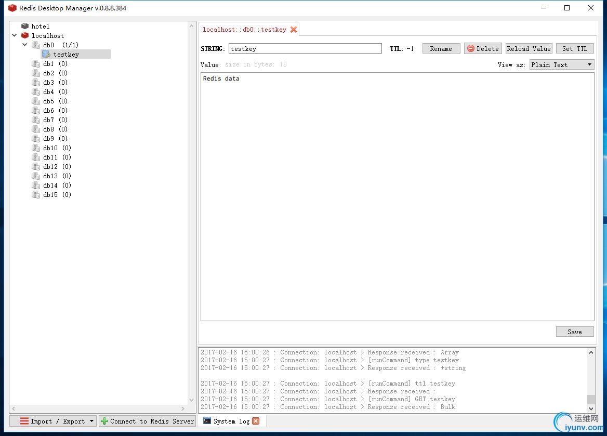Select db1 (0) in the tree
The image size is (607, 436).
(x=56, y=63)
